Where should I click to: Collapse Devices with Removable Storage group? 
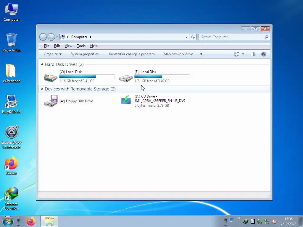click(42, 89)
